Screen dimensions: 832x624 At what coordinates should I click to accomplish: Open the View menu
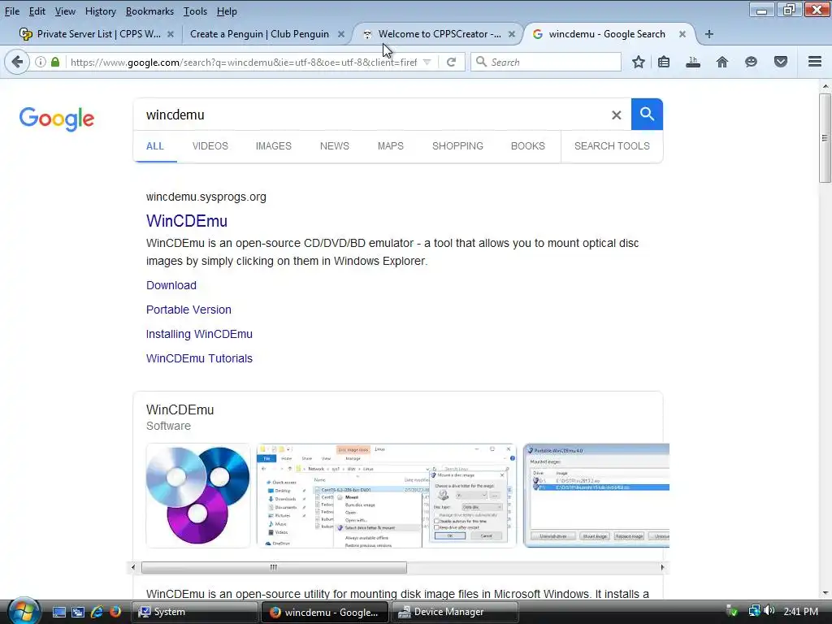click(65, 11)
